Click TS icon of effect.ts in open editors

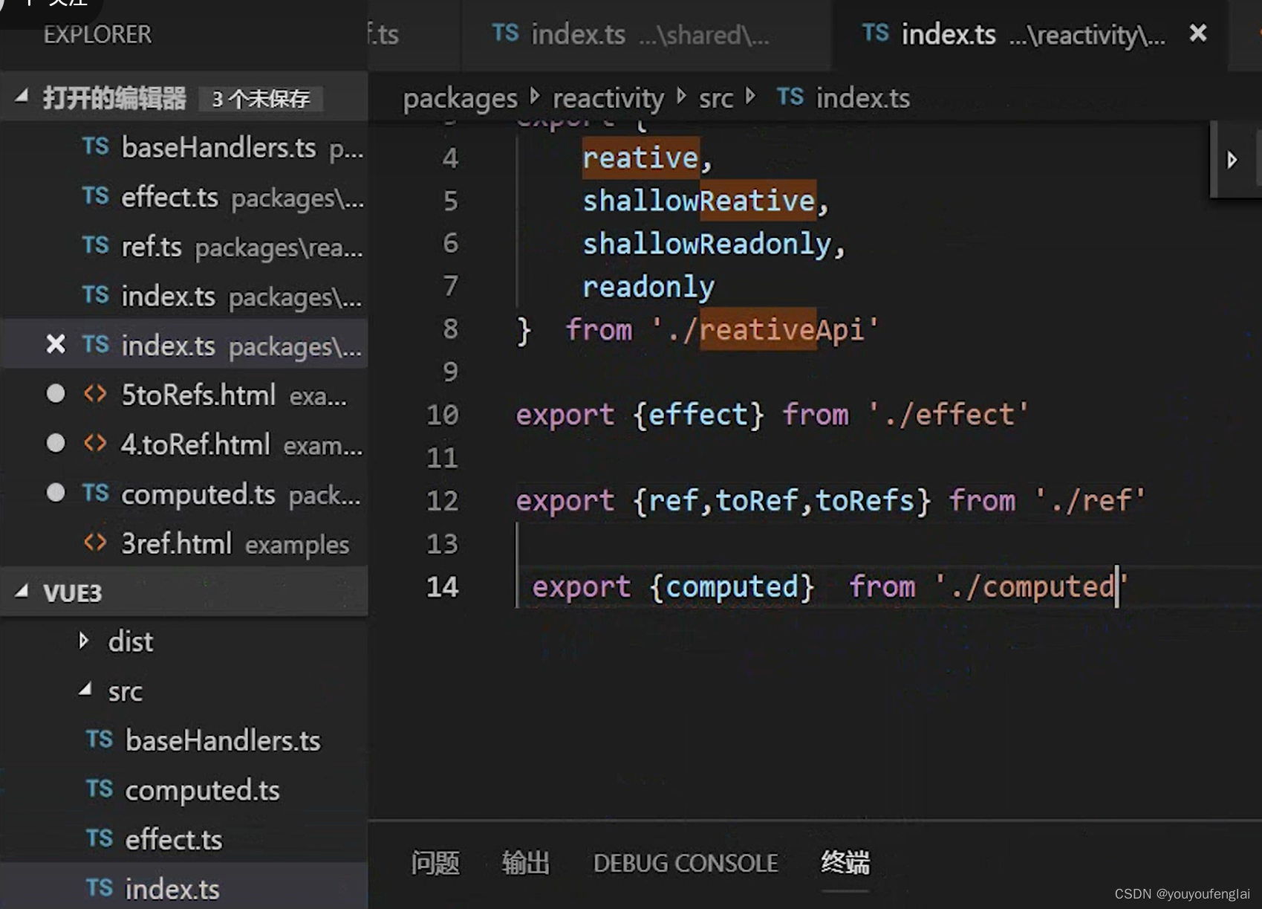pyautogui.click(x=96, y=196)
